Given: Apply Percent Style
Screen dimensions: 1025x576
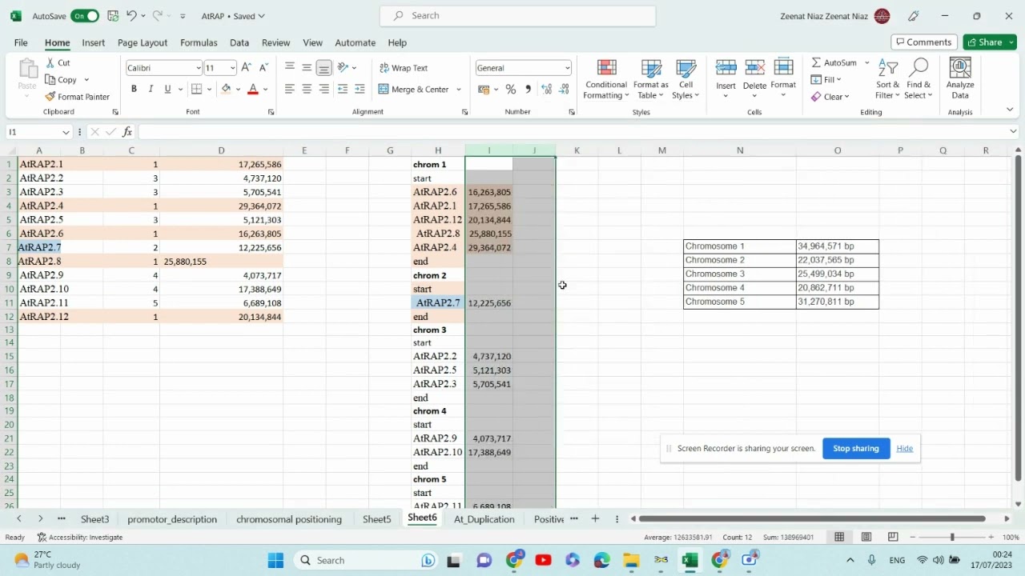Looking at the screenshot, I should pyautogui.click(x=511, y=89).
